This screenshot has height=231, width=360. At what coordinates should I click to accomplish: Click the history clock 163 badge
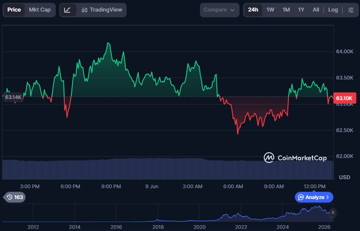pos(15,197)
